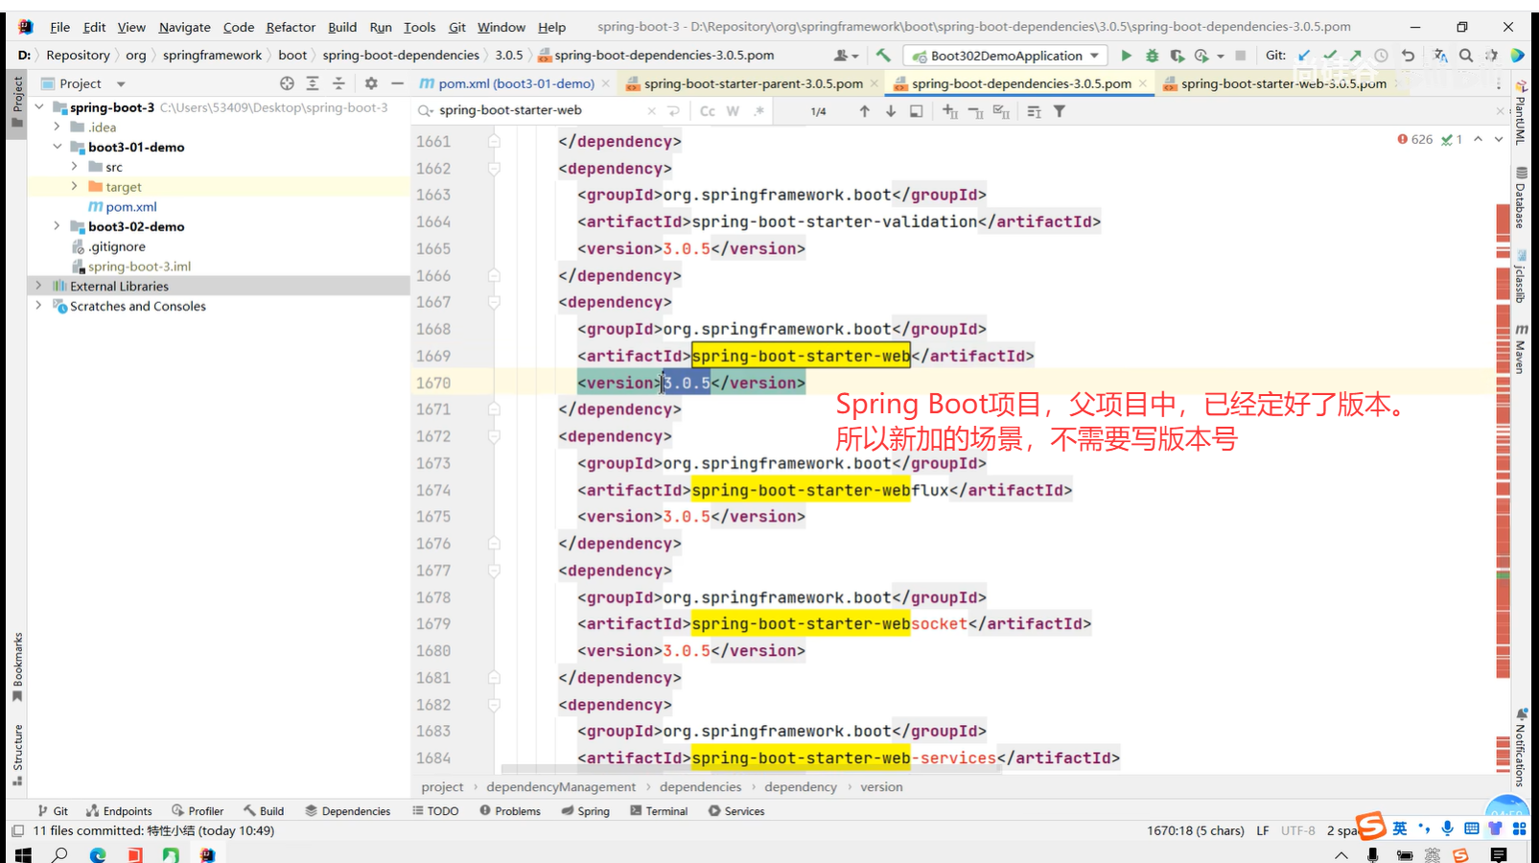Open Microsoft Edge from taskbar
The width and height of the screenshot is (1539, 863).
pyautogui.click(x=98, y=854)
